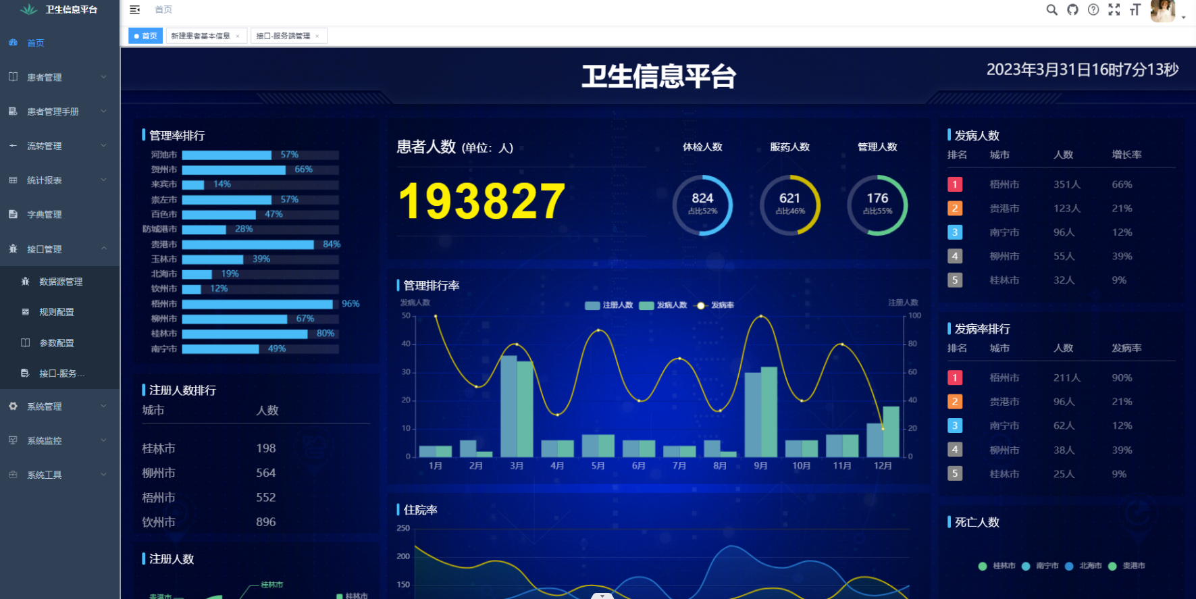
Task: Click 柳州市 564 row in 注册人数排行
Action: coord(256,473)
